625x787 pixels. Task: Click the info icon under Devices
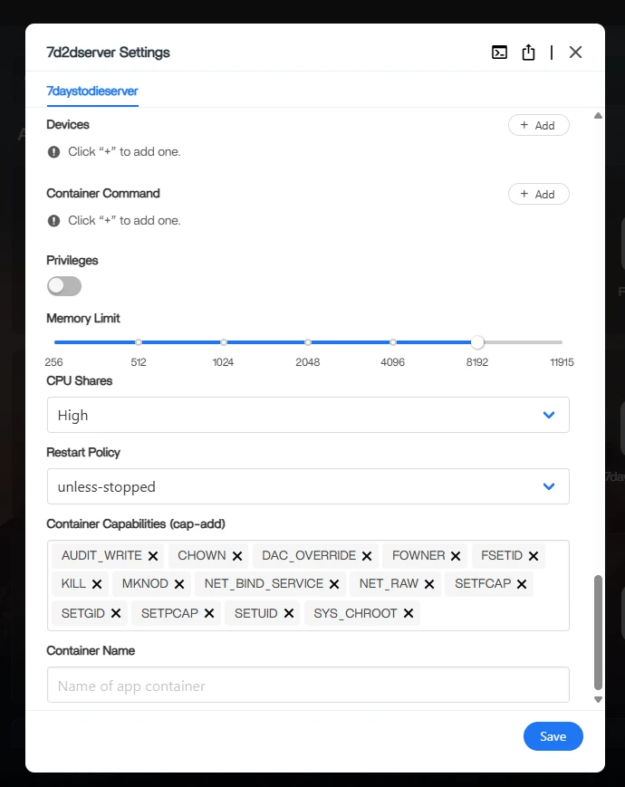tap(53, 152)
